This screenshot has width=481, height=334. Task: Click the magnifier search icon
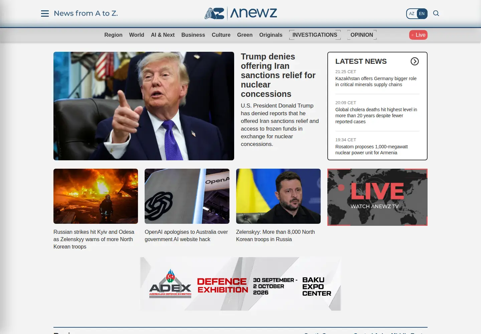click(x=436, y=13)
